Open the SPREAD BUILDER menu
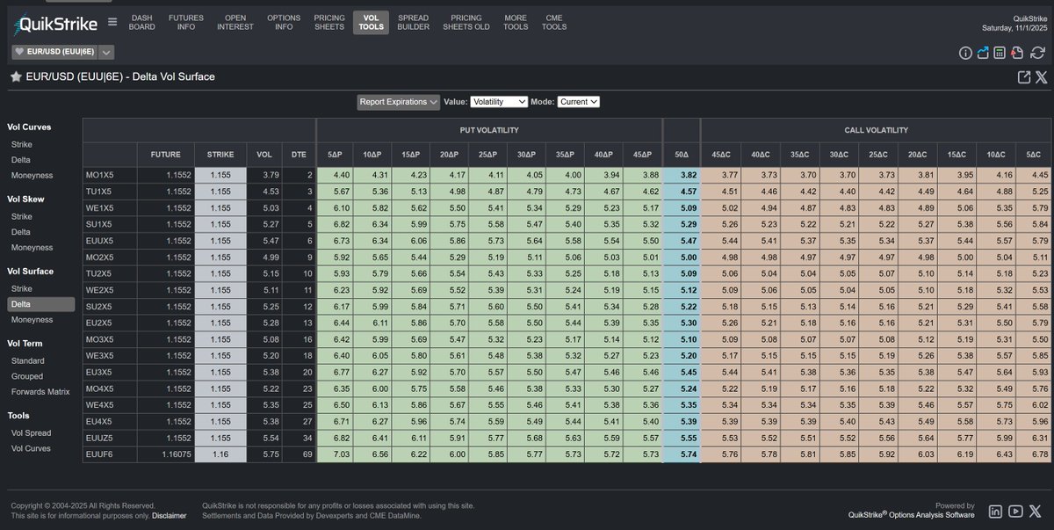The width and height of the screenshot is (1054, 530). click(414, 22)
